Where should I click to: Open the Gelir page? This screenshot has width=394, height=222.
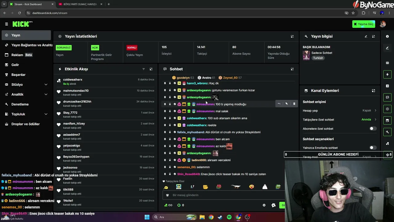tap(26, 65)
